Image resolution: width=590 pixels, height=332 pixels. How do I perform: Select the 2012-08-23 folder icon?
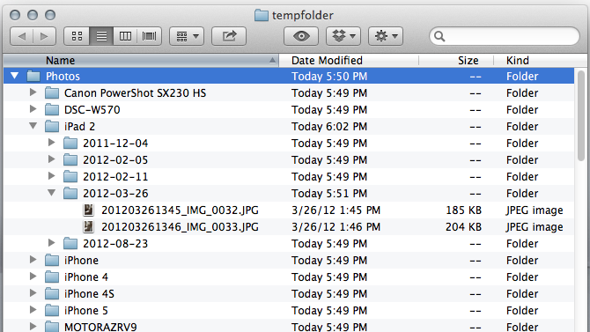70,244
